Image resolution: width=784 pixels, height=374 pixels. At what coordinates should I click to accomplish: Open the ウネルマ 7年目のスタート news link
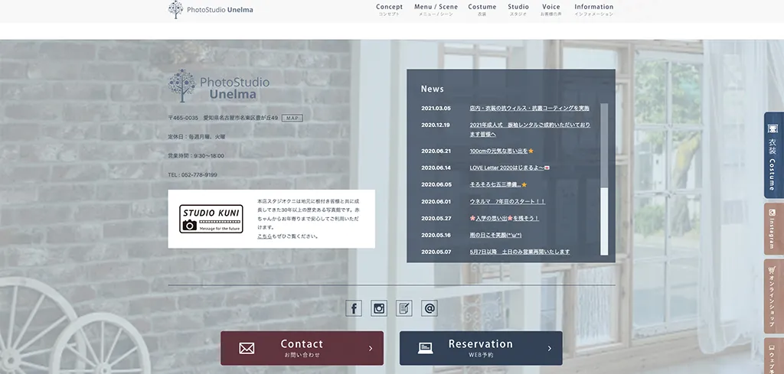pos(507,202)
